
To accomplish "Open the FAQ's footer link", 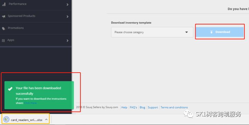I will click(134, 107).
